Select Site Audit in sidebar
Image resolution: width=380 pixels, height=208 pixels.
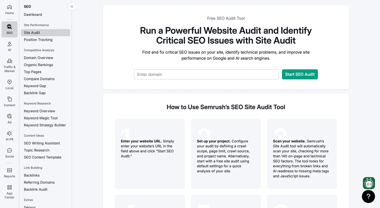[x=45, y=33]
